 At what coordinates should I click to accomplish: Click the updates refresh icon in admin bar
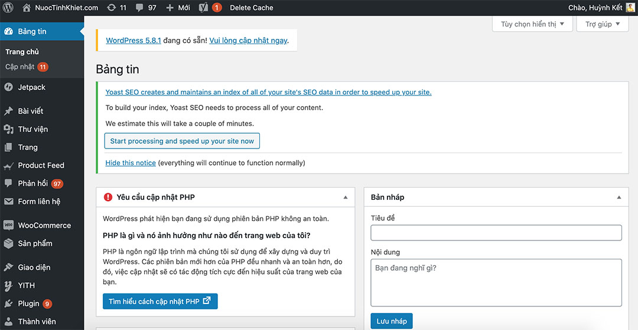click(111, 7)
